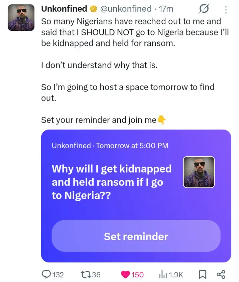This screenshot has height=282, width=239.
Task: Click the 132 replies count
Action: coord(58,275)
